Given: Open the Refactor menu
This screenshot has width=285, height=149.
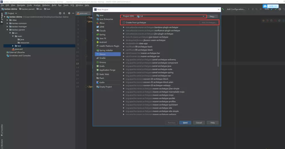Looking at the screenshot, I should [46, 5].
